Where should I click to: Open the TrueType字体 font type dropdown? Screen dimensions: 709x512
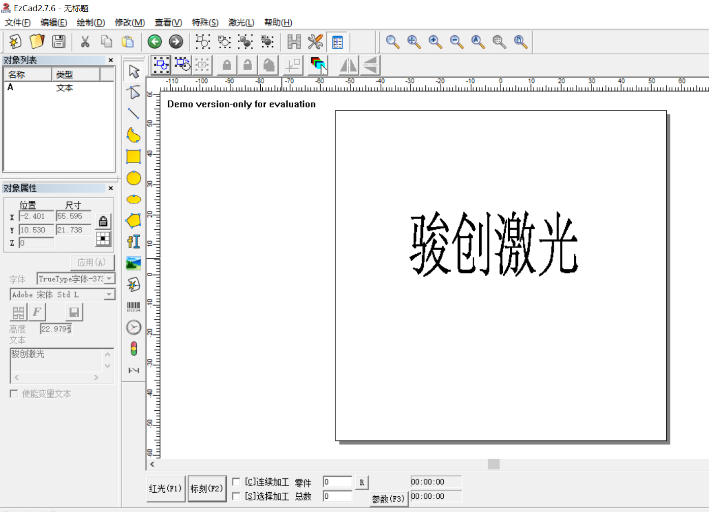point(109,279)
